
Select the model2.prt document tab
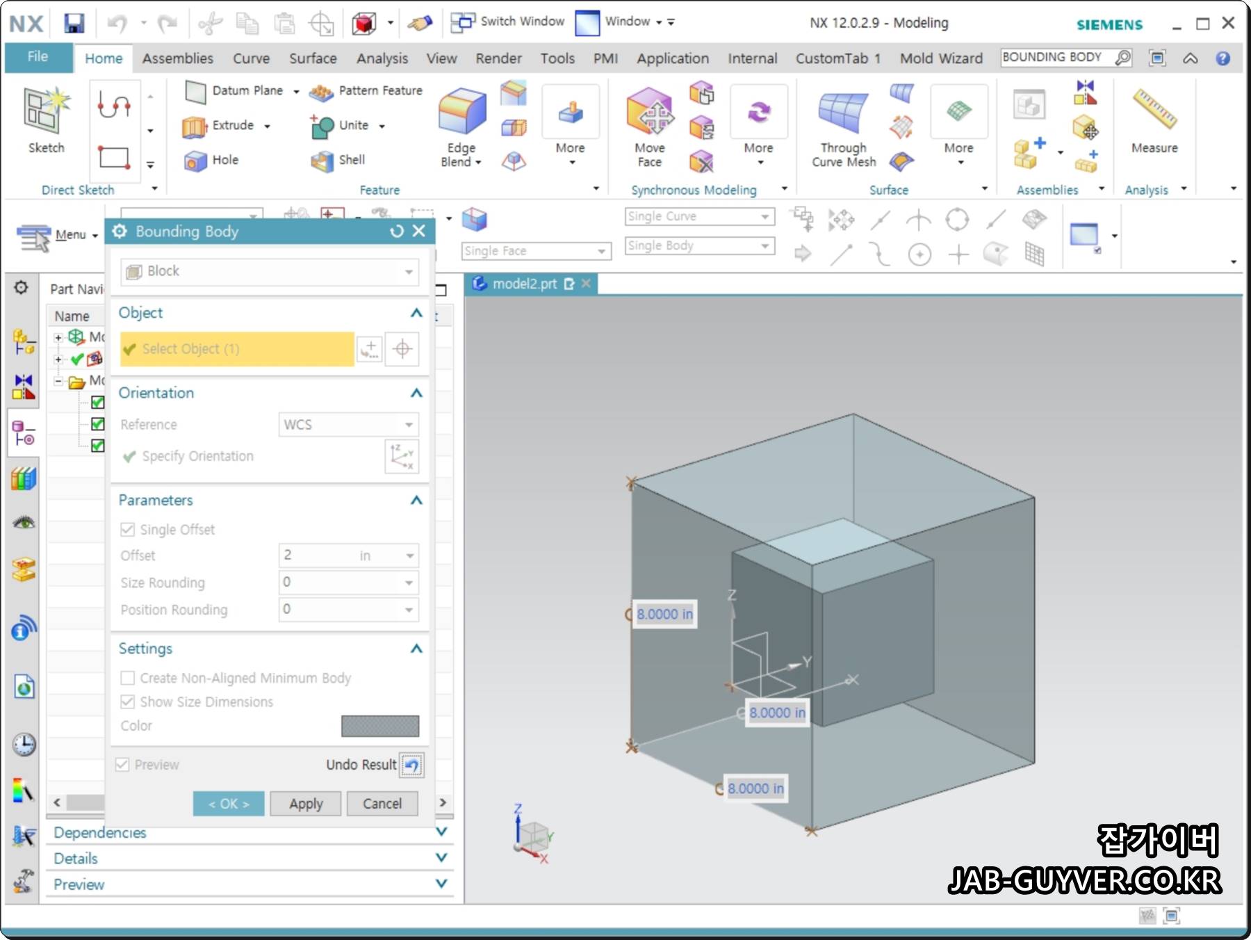tap(524, 284)
